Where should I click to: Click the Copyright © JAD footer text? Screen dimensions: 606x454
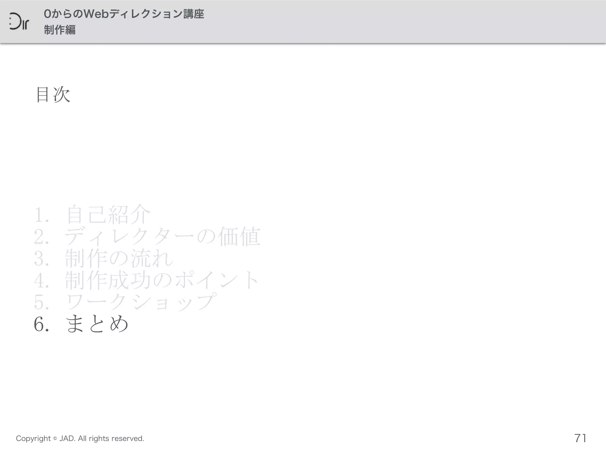coord(80,438)
